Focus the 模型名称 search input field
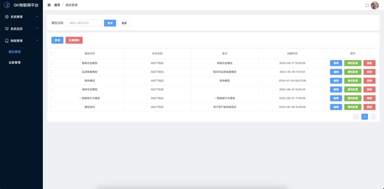The height and width of the screenshot is (189, 384). point(84,23)
